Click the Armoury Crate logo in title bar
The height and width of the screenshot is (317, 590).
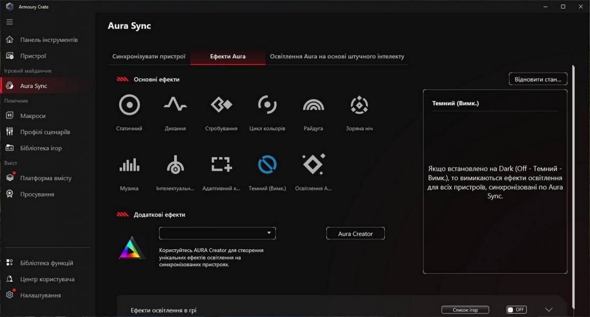tap(10, 6)
